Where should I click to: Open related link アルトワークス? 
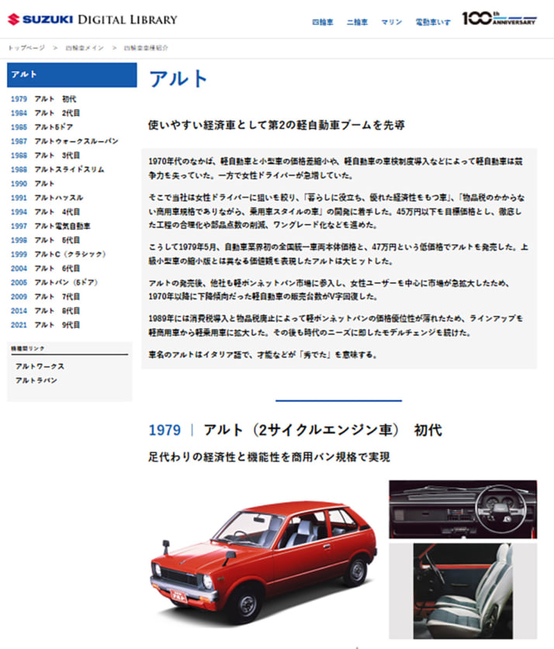pos(40,366)
